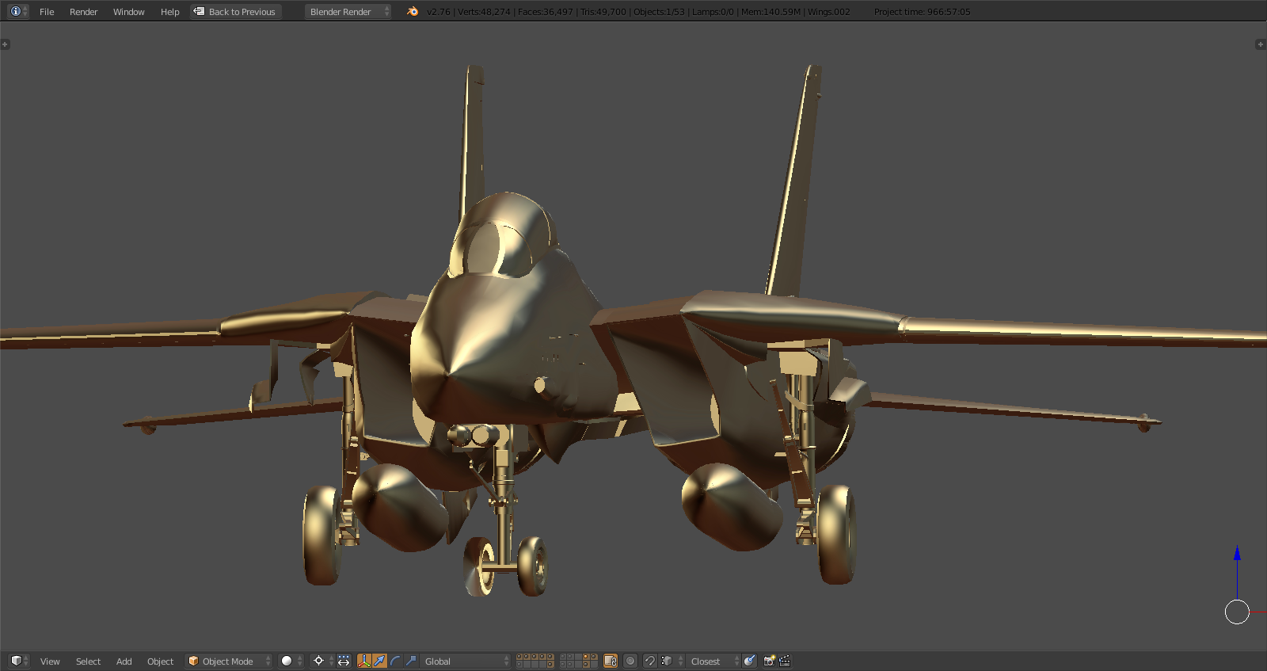1267x671 pixels.
Task: Enable the rotate manipulator arc icon
Action: pyautogui.click(x=395, y=661)
